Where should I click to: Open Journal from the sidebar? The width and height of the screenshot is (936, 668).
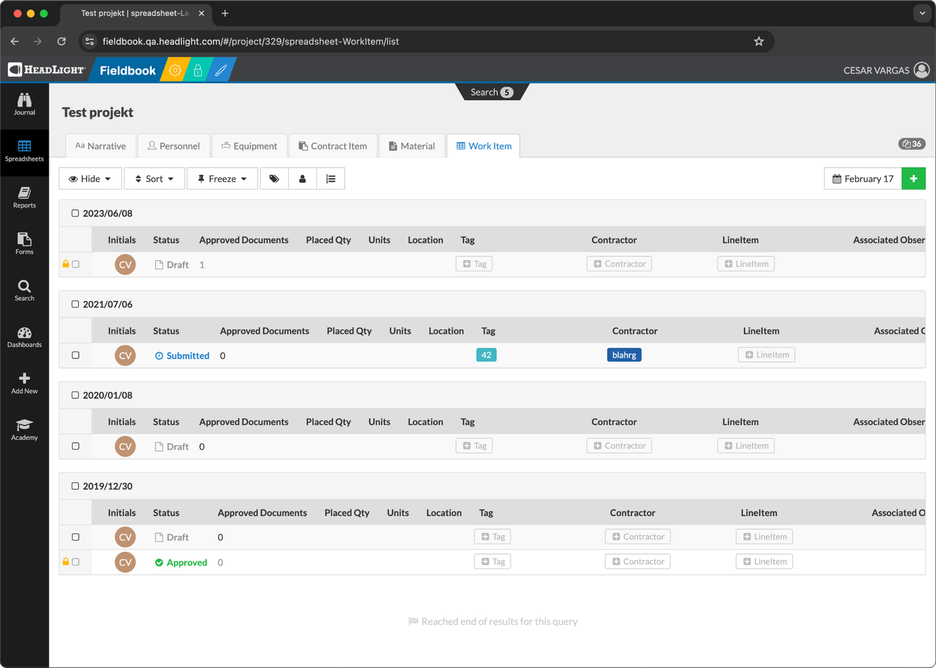pyautogui.click(x=24, y=104)
